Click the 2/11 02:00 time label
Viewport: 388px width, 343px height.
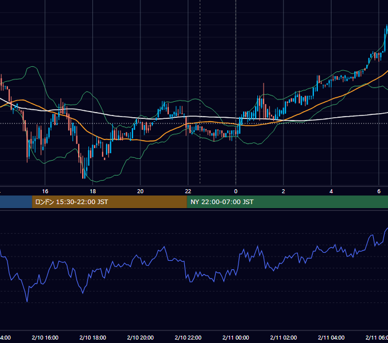284,337
